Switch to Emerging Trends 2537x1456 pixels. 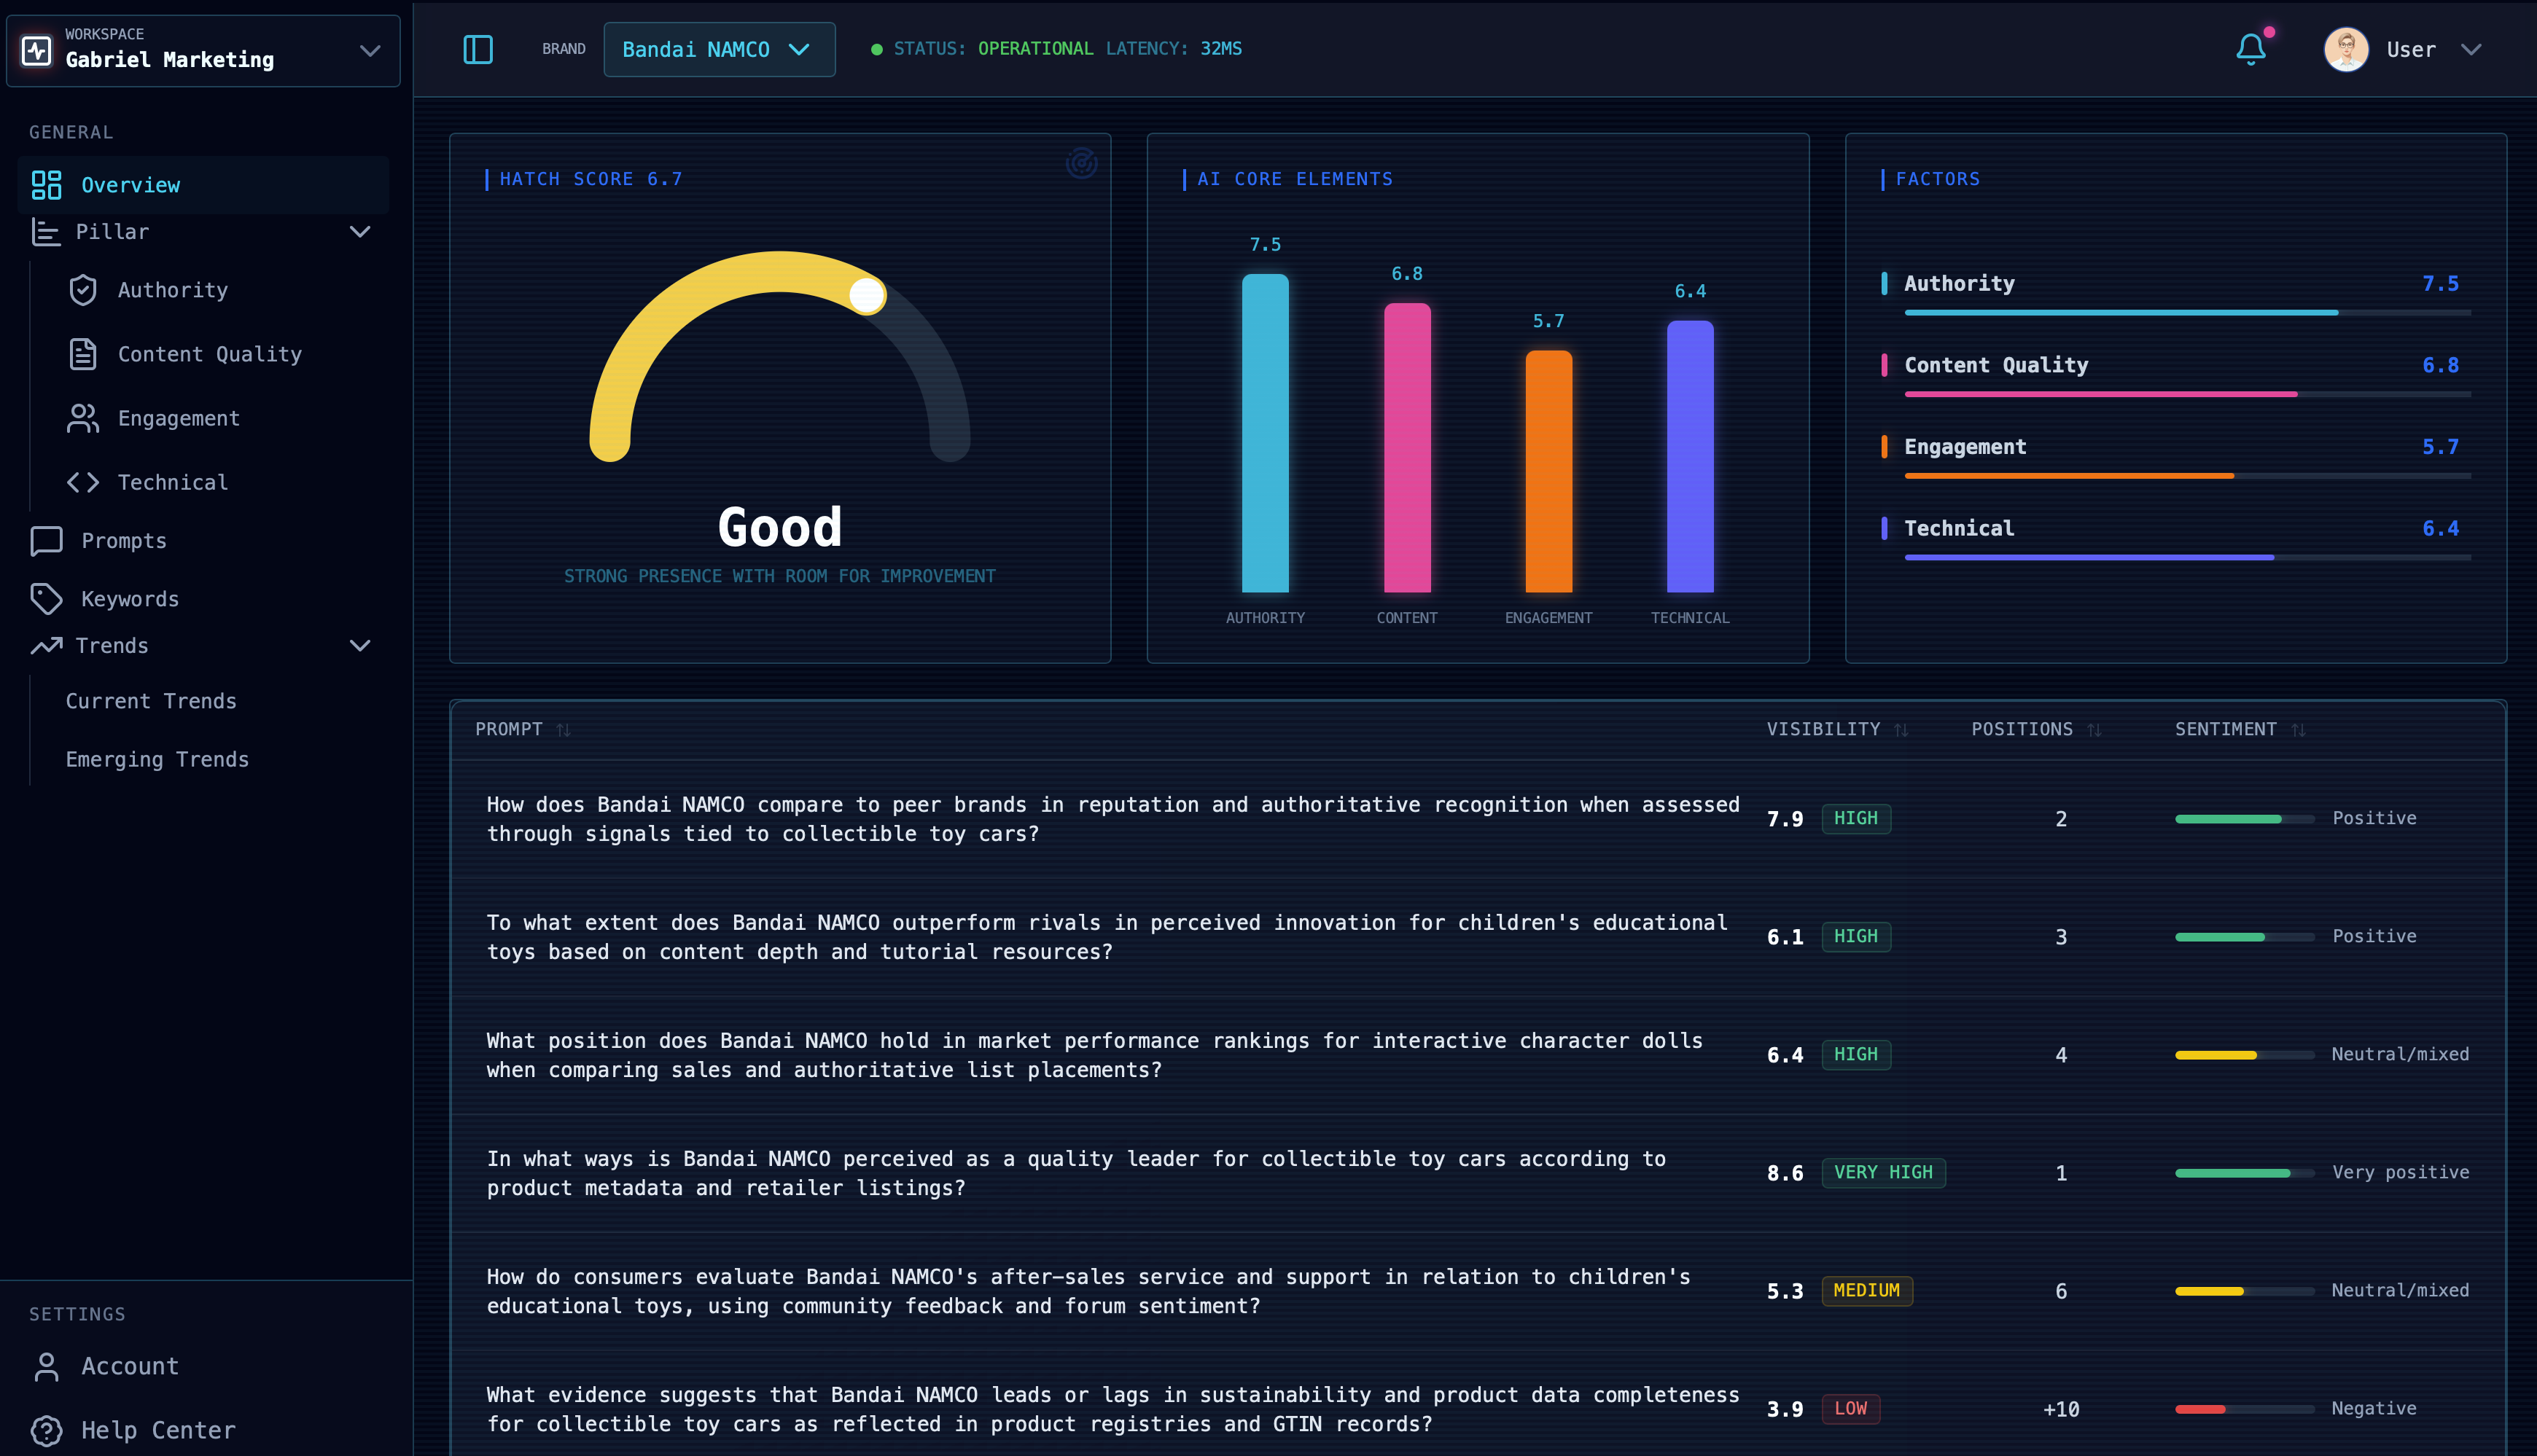tap(157, 759)
